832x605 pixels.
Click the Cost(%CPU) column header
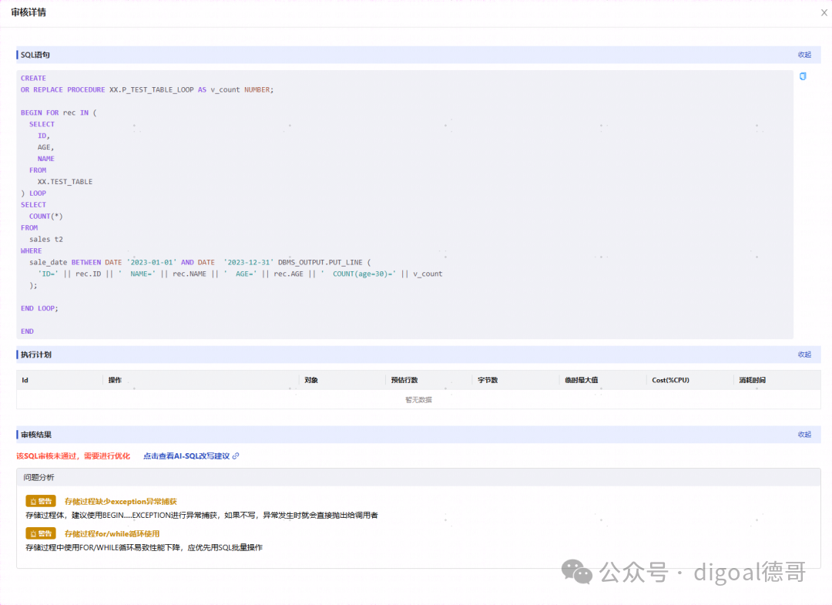671,380
